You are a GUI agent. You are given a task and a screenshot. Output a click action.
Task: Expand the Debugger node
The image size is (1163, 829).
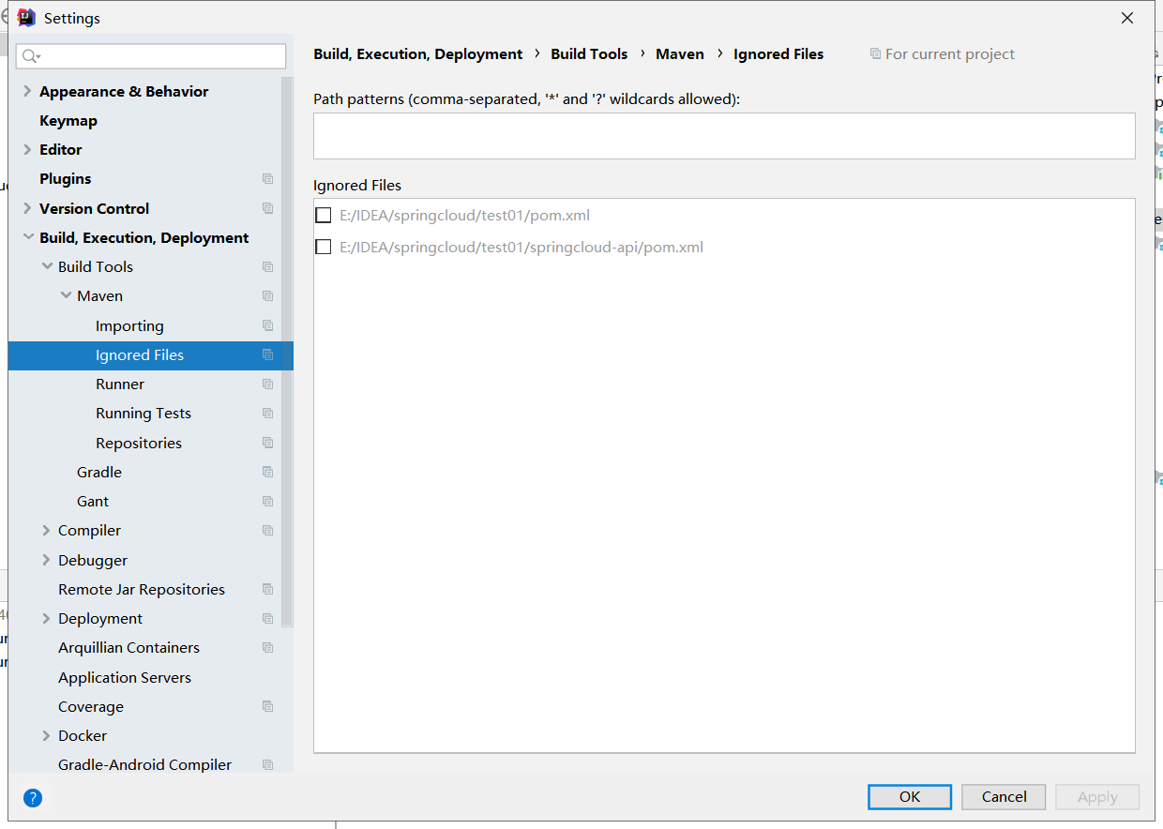[47, 560]
